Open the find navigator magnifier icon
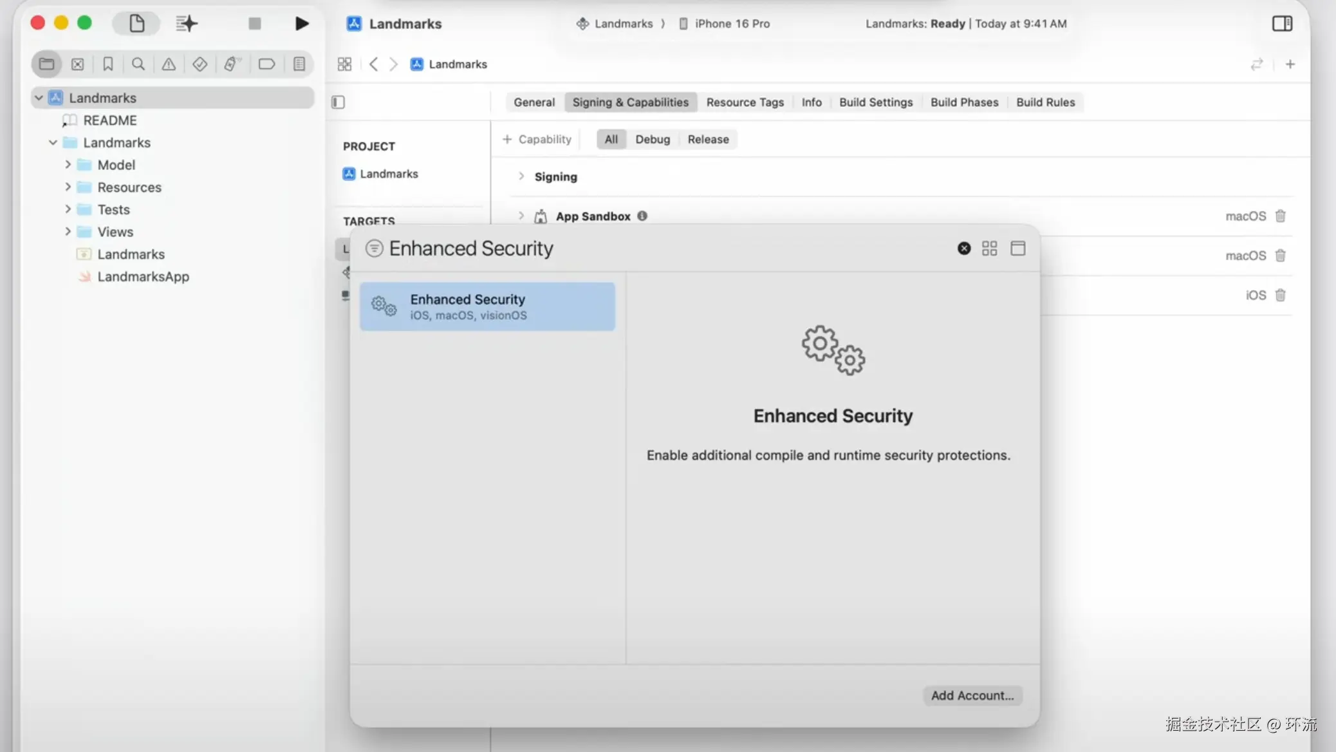 coord(138,64)
